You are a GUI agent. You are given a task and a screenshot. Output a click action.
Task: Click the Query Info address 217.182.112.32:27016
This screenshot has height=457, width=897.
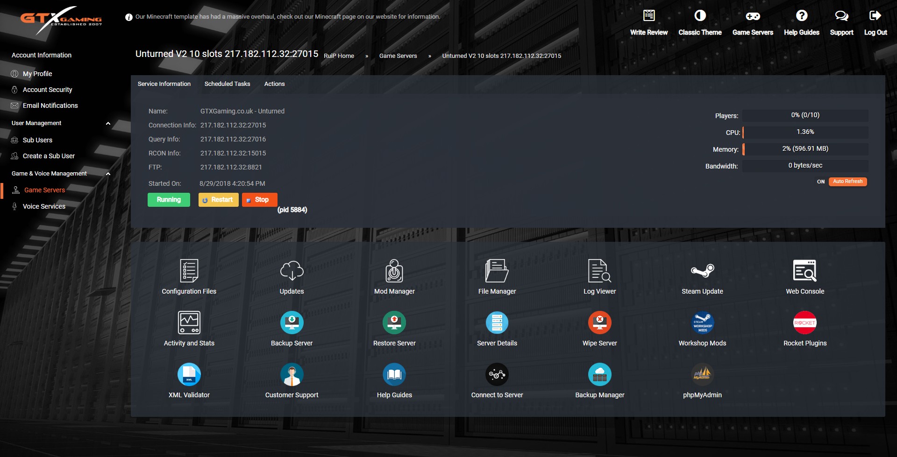tap(233, 139)
